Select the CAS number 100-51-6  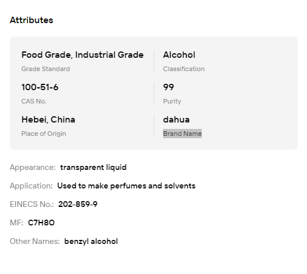(x=40, y=87)
